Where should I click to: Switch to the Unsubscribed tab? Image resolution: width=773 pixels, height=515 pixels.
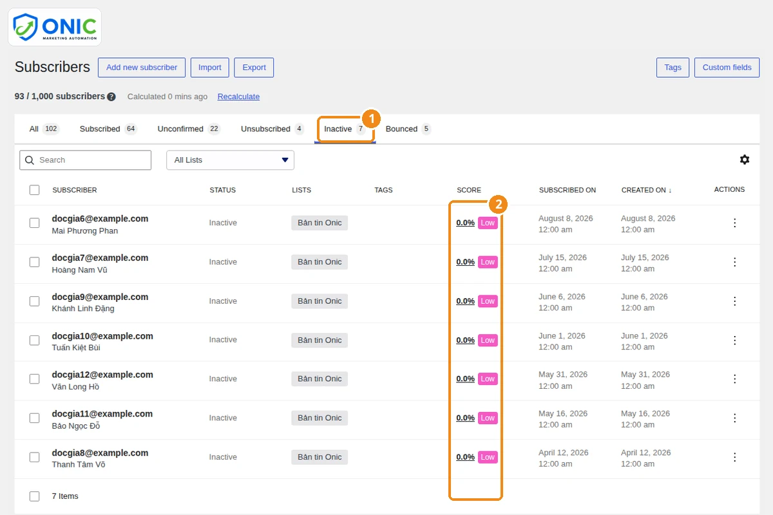tap(272, 129)
